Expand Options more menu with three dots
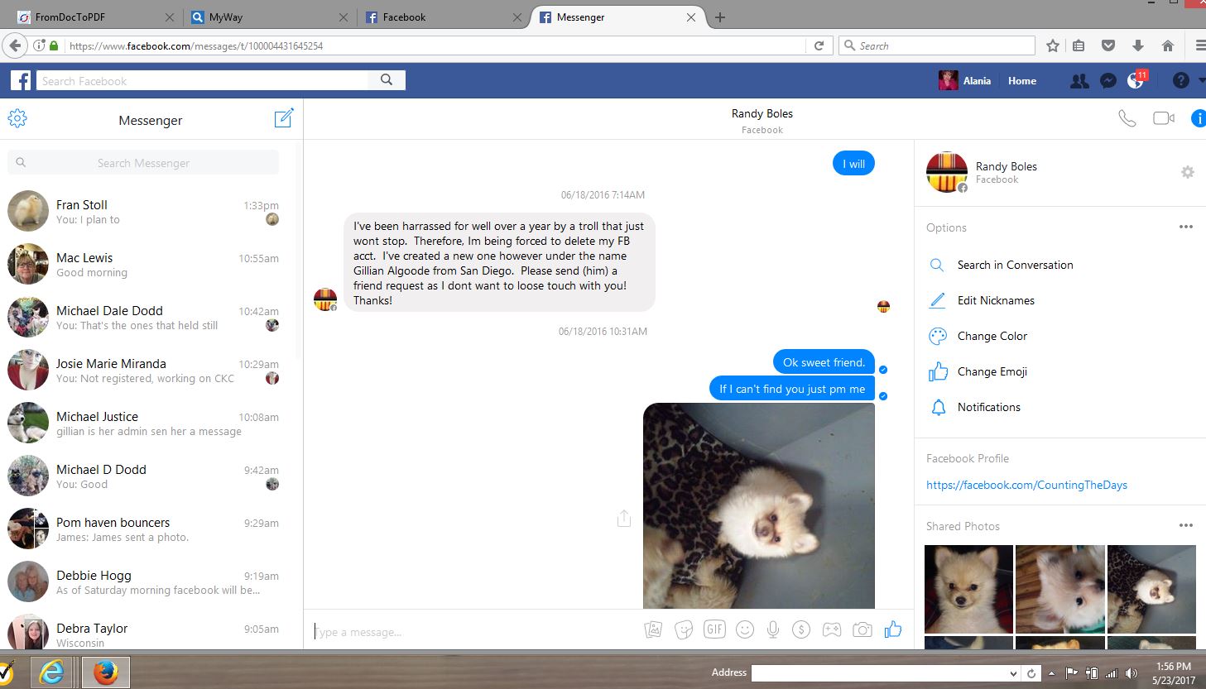 click(1186, 227)
